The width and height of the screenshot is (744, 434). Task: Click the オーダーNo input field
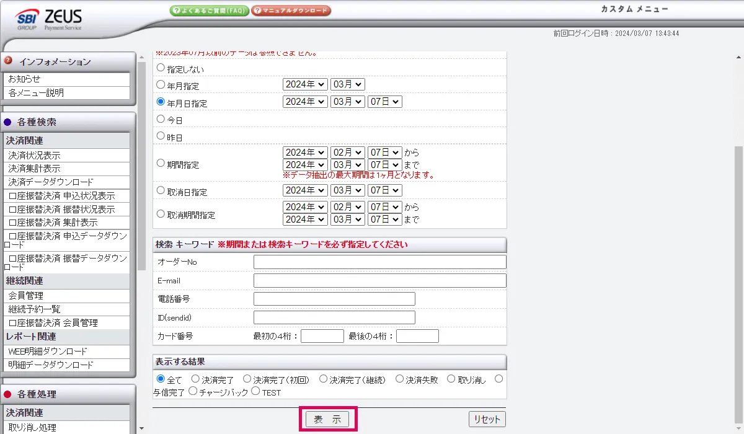(379, 262)
